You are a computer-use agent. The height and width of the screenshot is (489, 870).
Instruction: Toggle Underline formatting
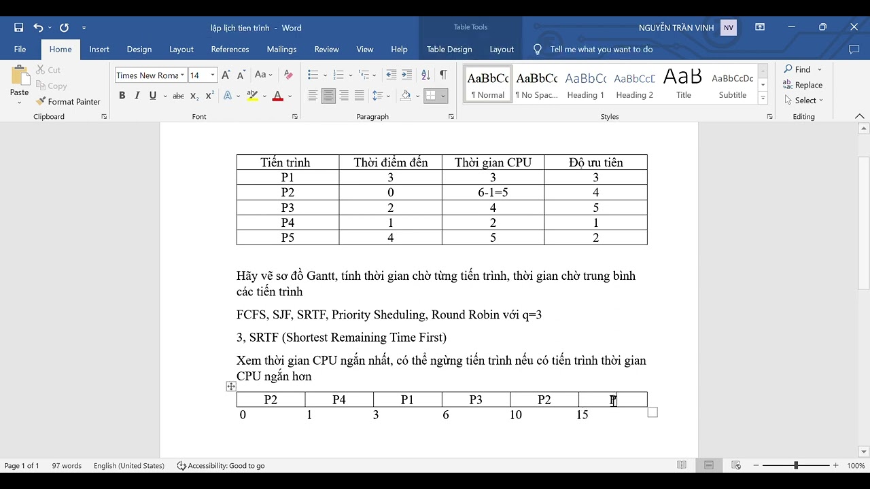[153, 96]
